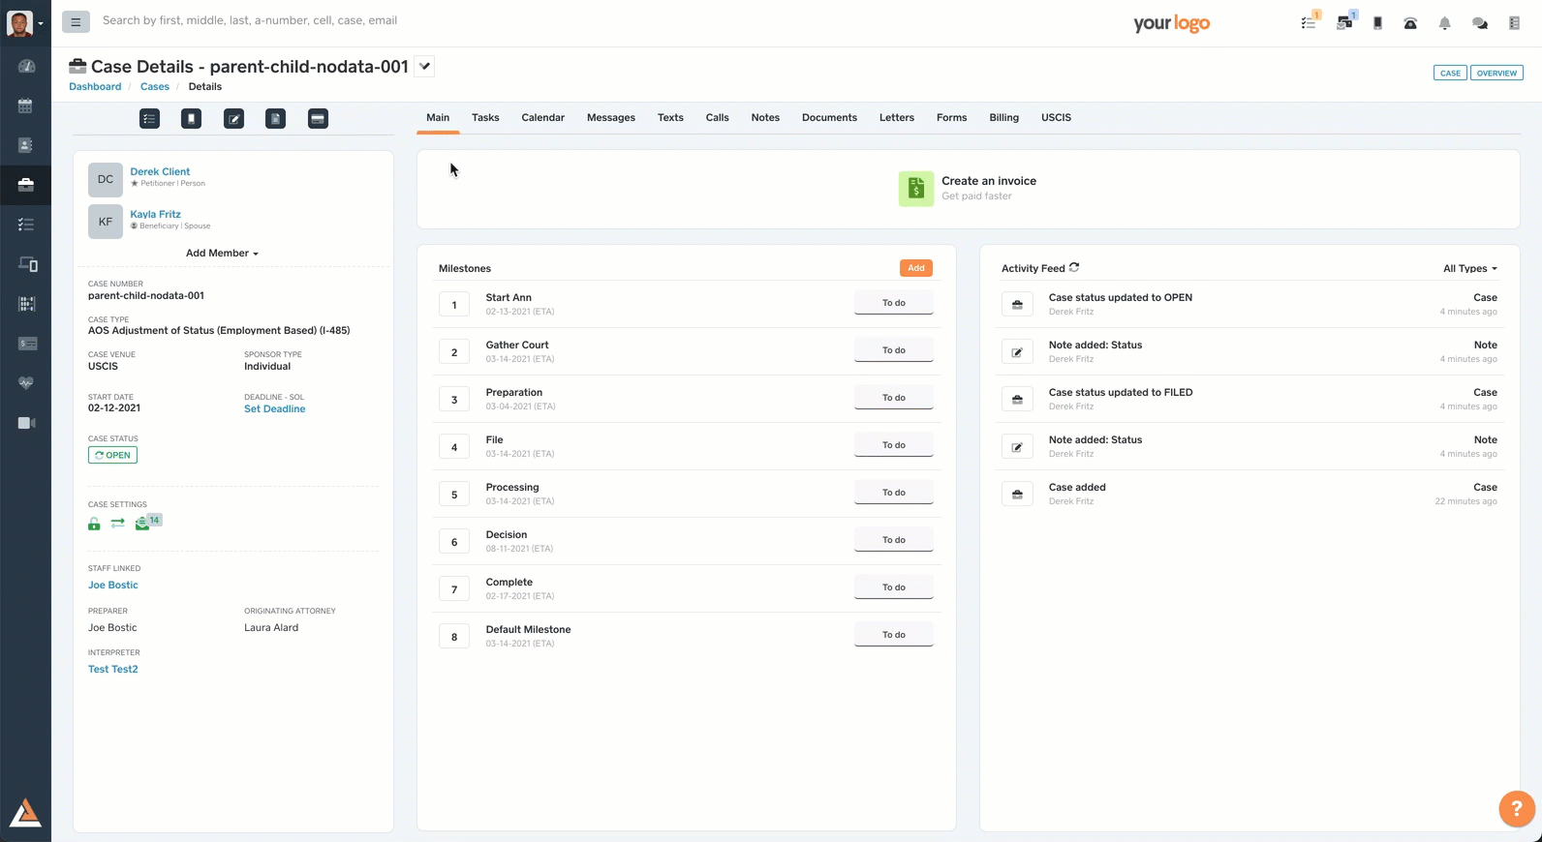Refresh the Activity Feed
Screen dimensions: 1542x842
pos(1074,268)
